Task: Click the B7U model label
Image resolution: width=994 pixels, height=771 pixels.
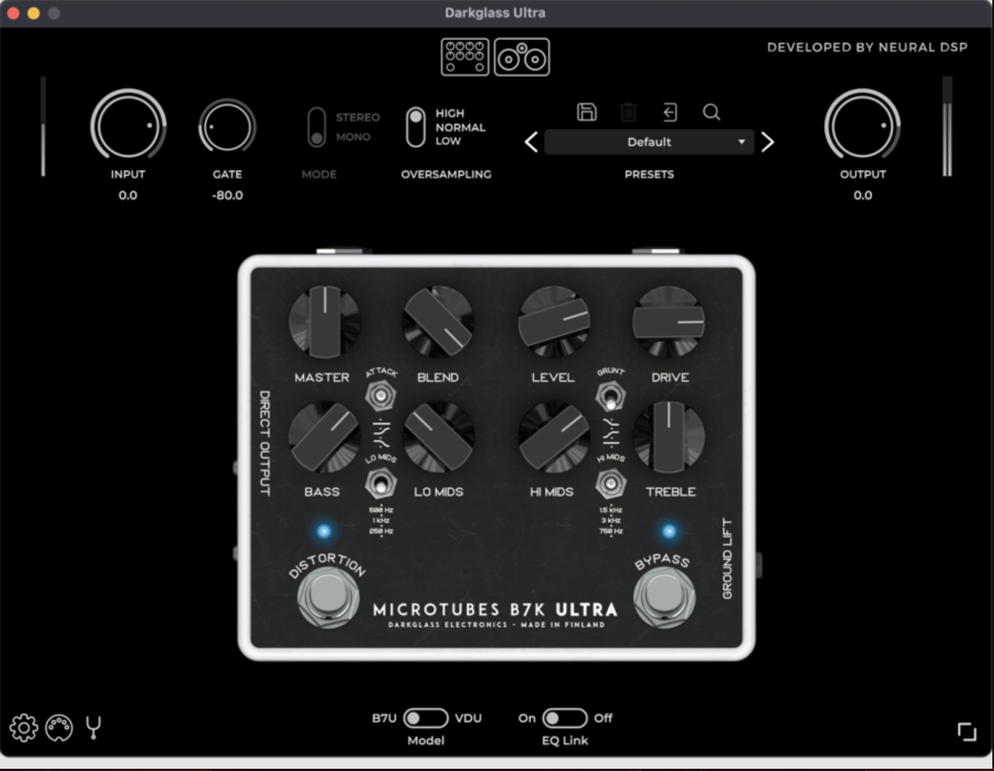Action: tap(384, 718)
